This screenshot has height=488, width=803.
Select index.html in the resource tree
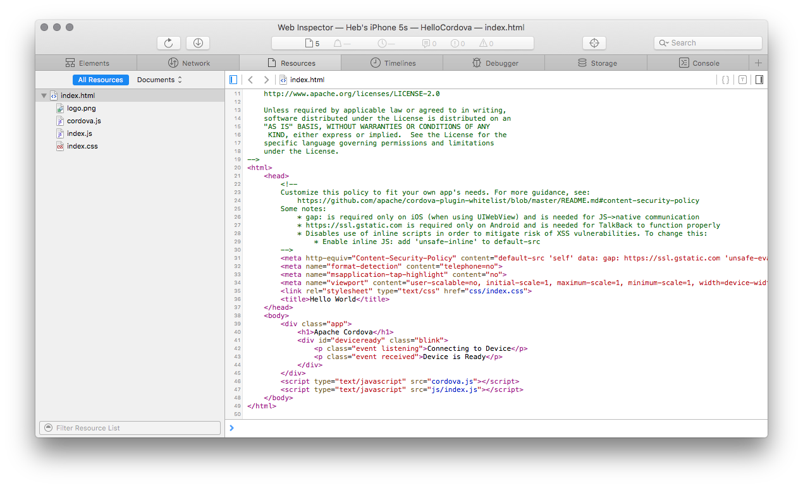[130, 95]
